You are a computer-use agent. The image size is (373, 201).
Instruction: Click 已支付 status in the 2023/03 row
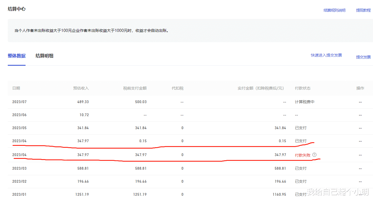301,168
